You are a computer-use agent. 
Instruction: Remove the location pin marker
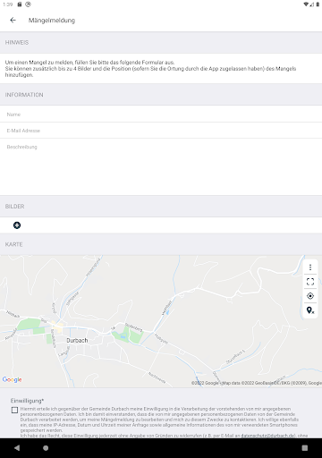(310, 310)
